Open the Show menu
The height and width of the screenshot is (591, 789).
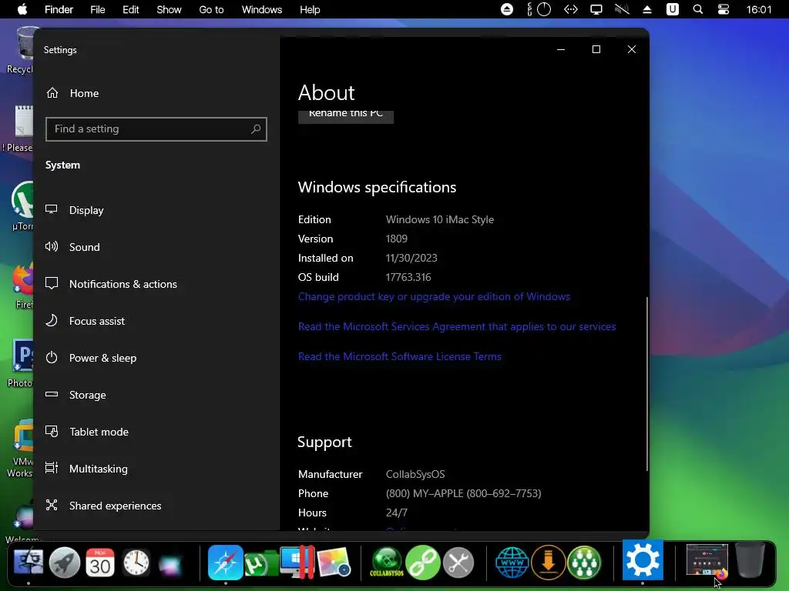[x=169, y=9]
